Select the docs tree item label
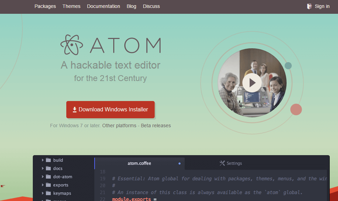338x201 pixels. (x=58, y=168)
